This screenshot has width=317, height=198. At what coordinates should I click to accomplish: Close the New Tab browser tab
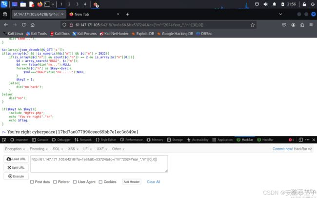(118, 14)
